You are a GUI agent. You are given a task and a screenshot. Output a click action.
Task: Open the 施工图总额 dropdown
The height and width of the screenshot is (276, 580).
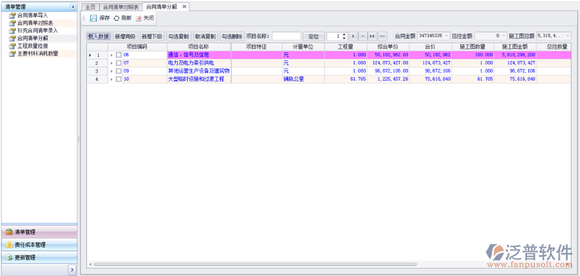point(568,36)
